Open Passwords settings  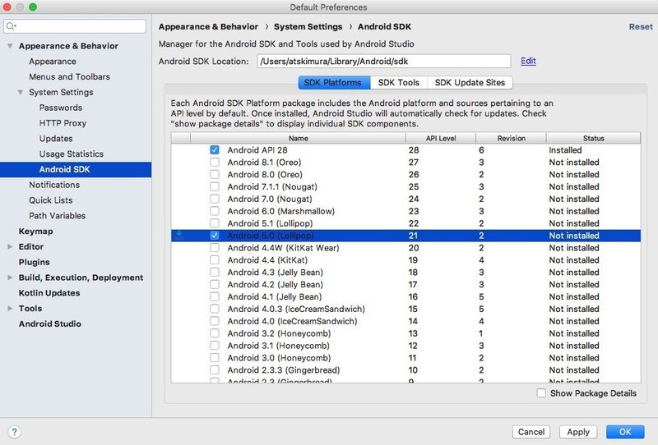(61, 108)
